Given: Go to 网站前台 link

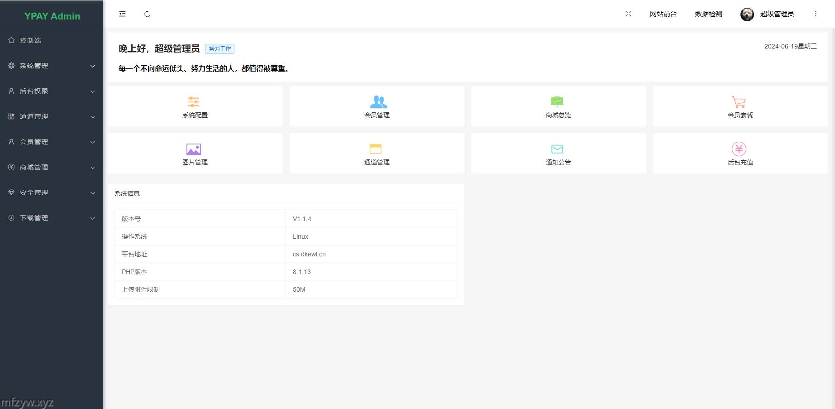Looking at the screenshot, I should point(663,14).
